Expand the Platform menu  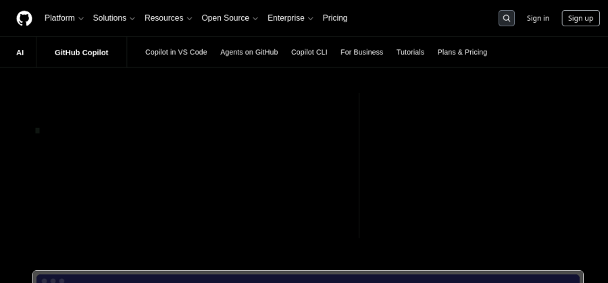pyautogui.click(x=64, y=18)
